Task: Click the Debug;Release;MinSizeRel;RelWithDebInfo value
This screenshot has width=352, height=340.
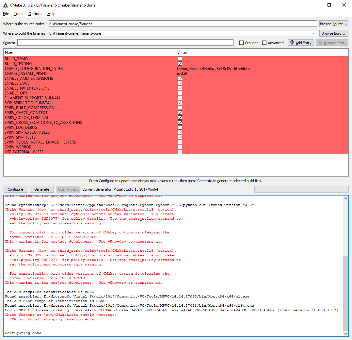Action: point(213,69)
